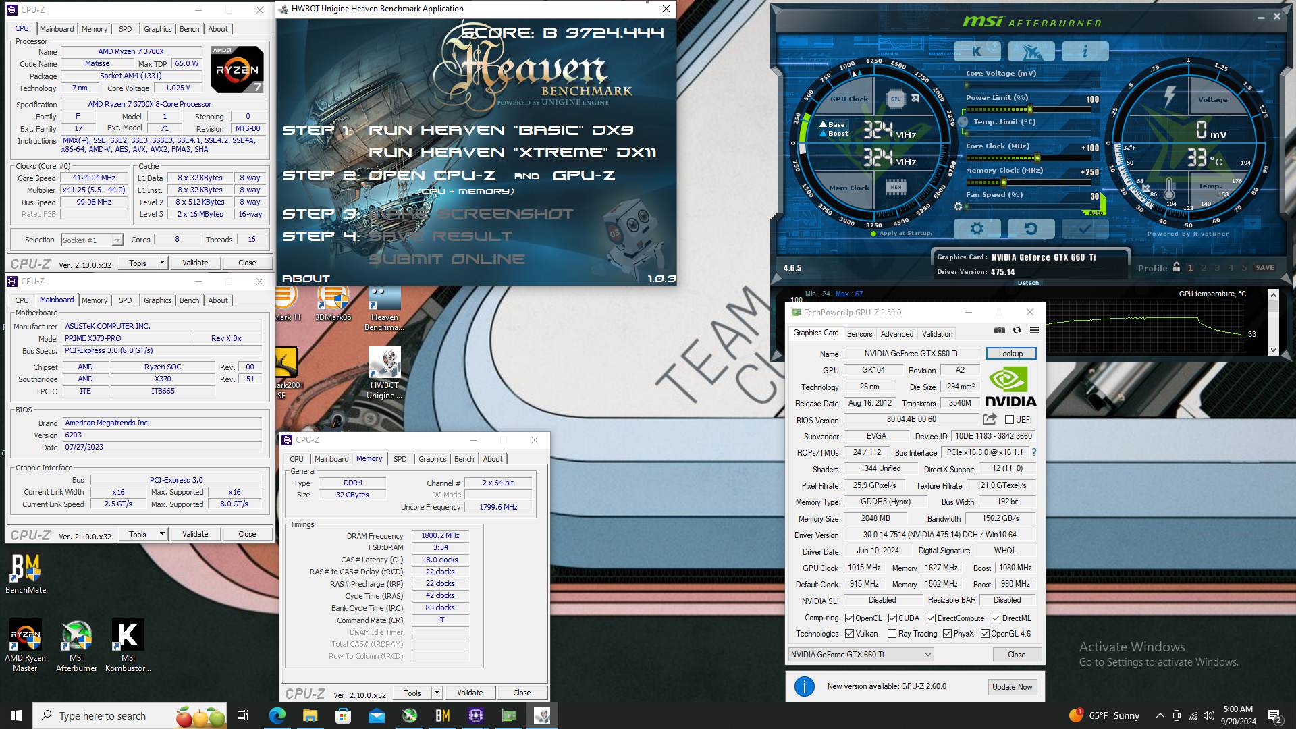
Task: Toggle OpenCL checkbox in GPU-Z
Action: coord(849,618)
